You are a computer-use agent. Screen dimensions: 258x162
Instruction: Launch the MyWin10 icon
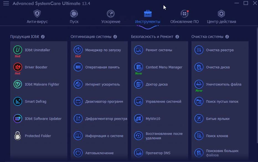pos(138,119)
